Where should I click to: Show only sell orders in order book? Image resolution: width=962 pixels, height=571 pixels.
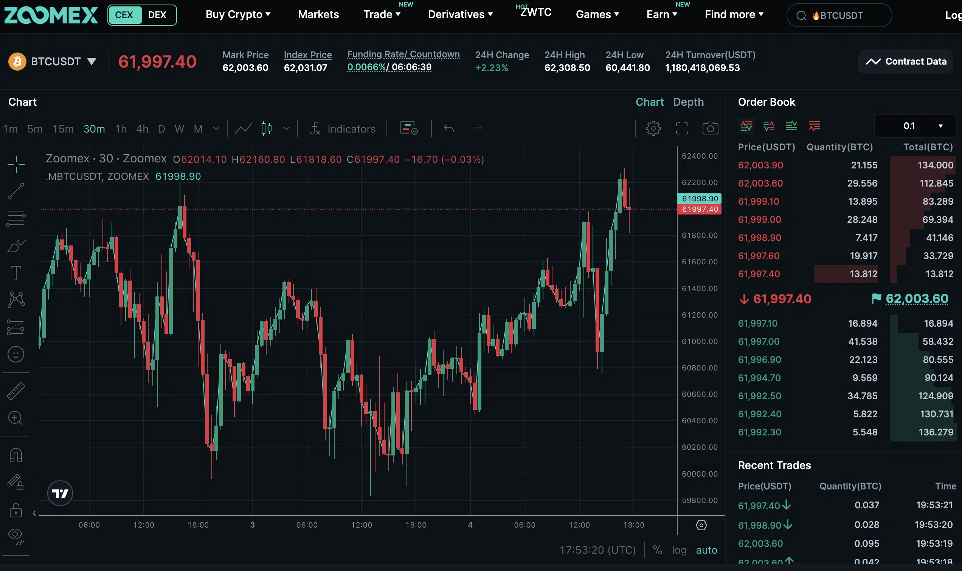click(x=814, y=126)
